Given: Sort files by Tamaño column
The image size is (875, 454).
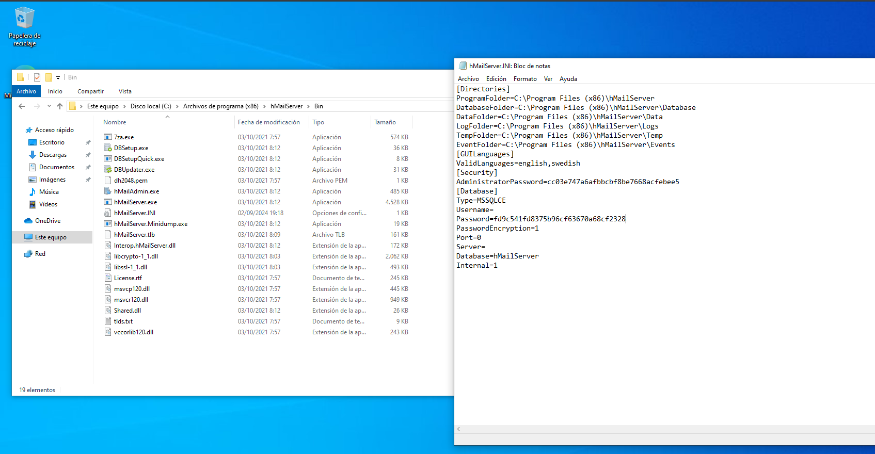Looking at the screenshot, I should tap(385, 122).
